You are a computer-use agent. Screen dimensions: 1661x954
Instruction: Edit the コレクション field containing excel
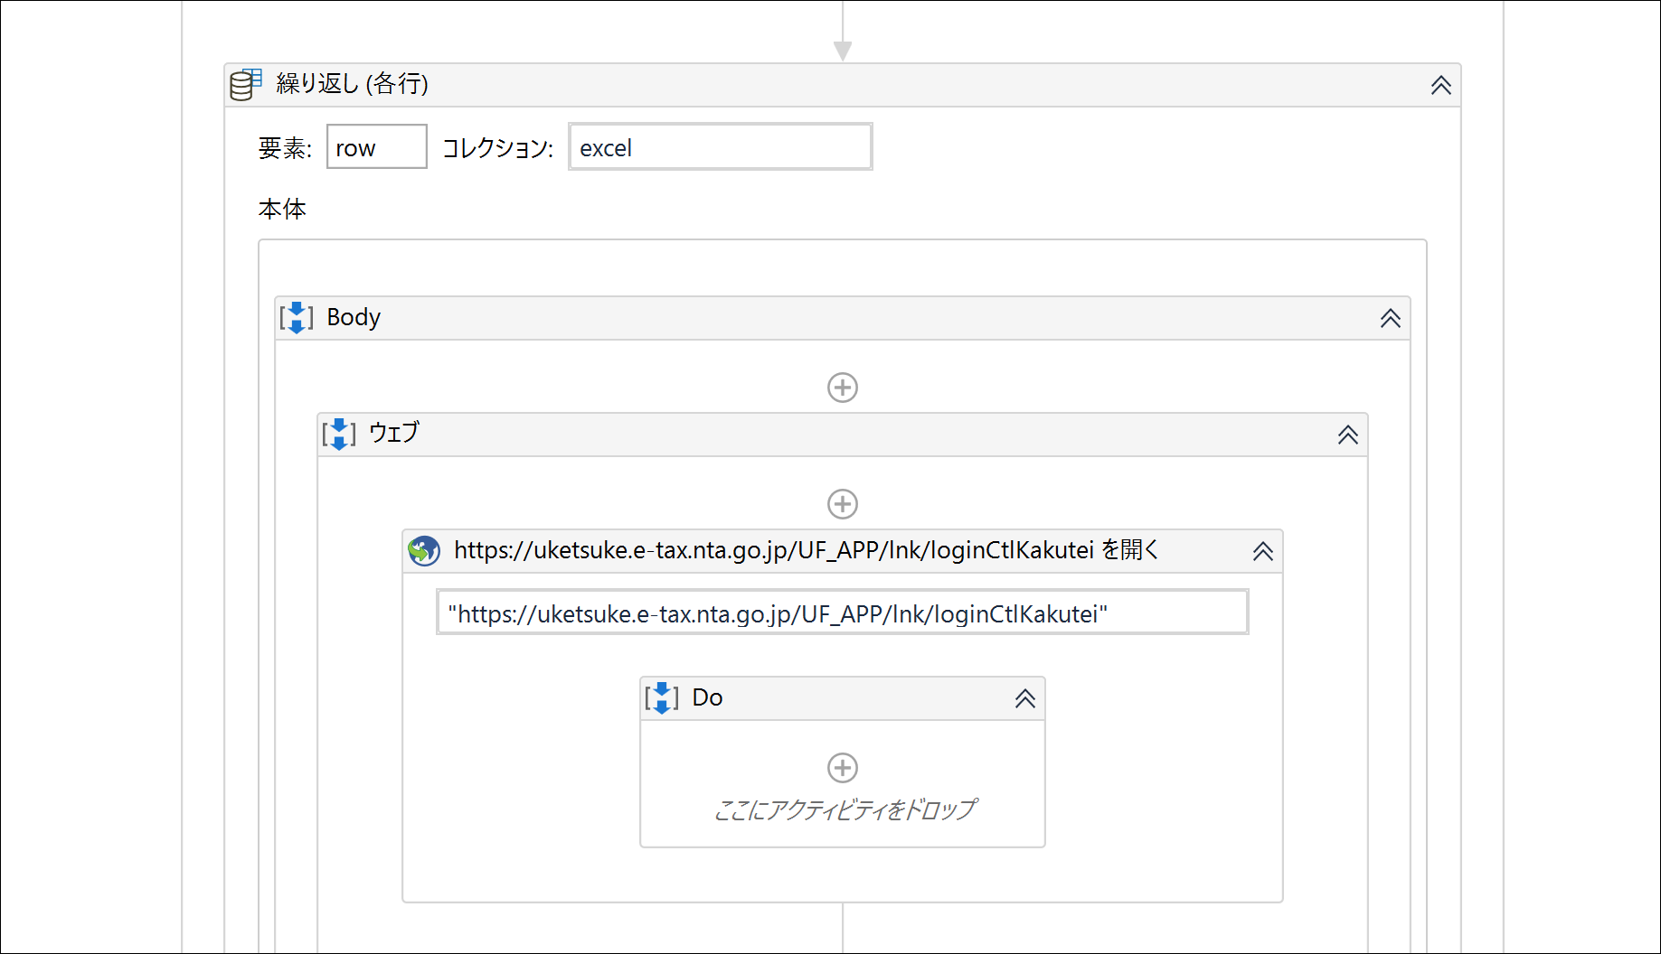pyautogui.click(x=721, y=146)
